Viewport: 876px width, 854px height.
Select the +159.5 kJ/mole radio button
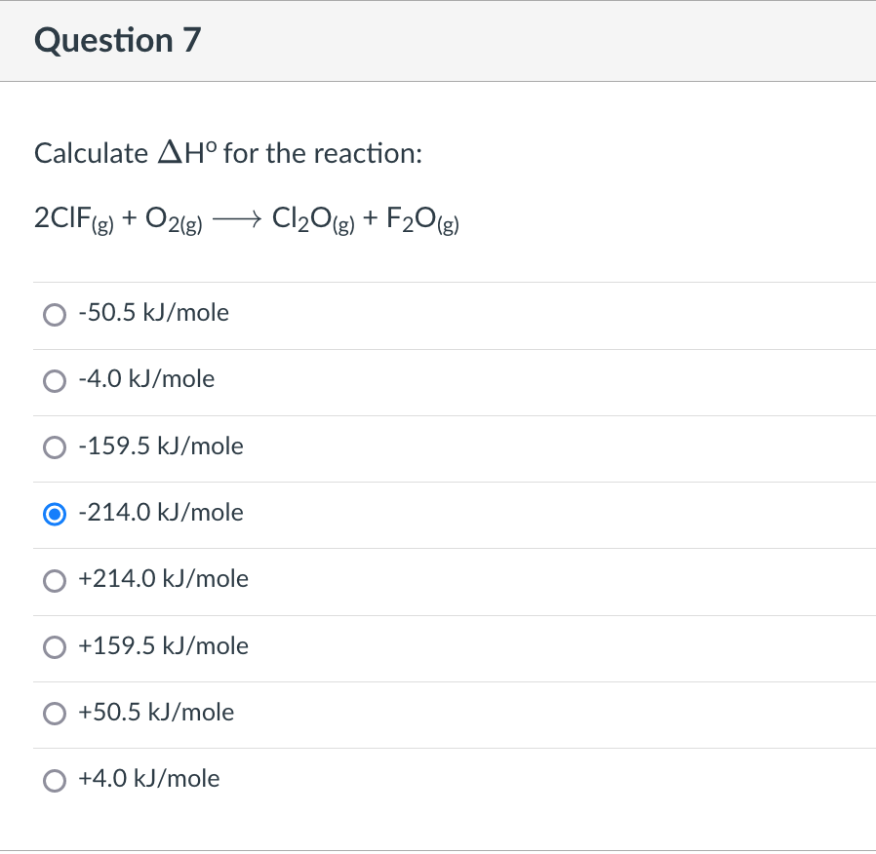click(55, 646)
